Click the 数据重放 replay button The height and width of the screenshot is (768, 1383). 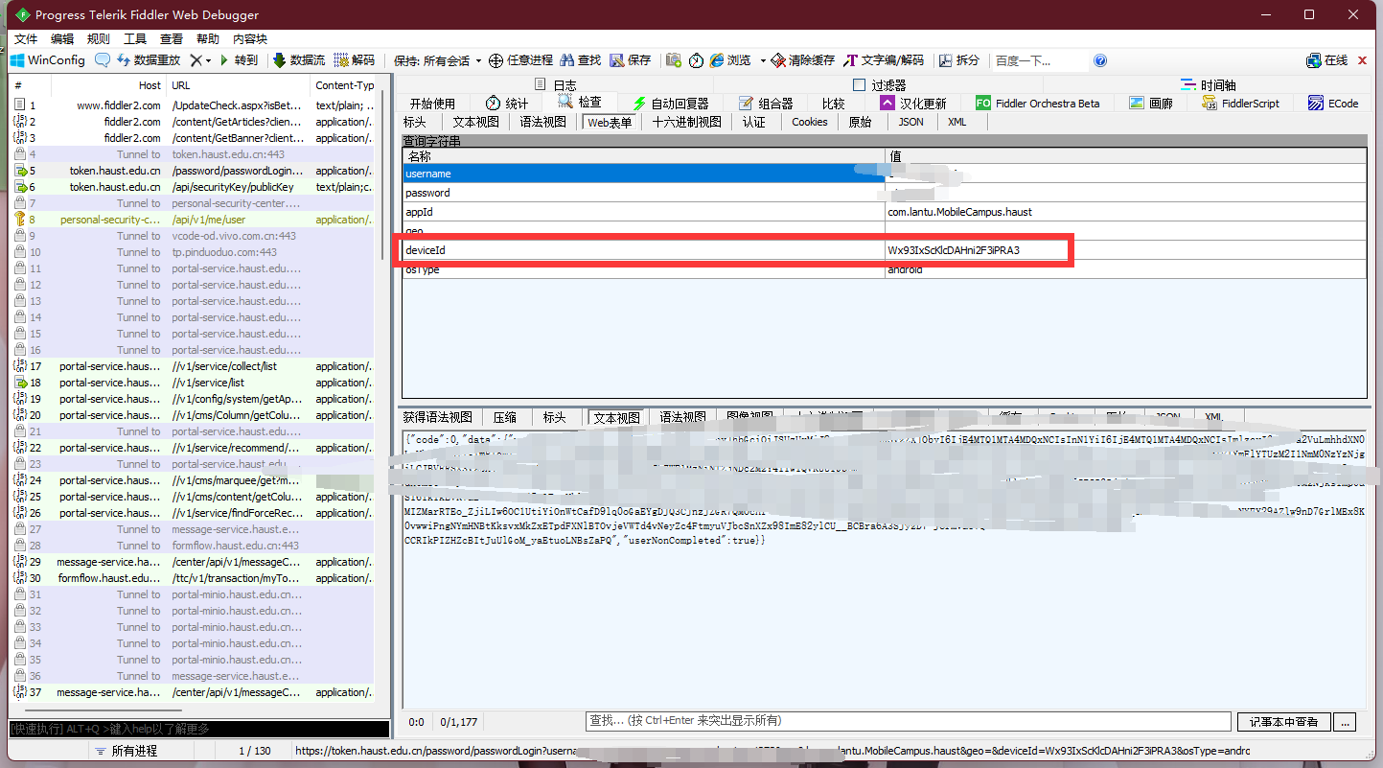tap(149, 60)
